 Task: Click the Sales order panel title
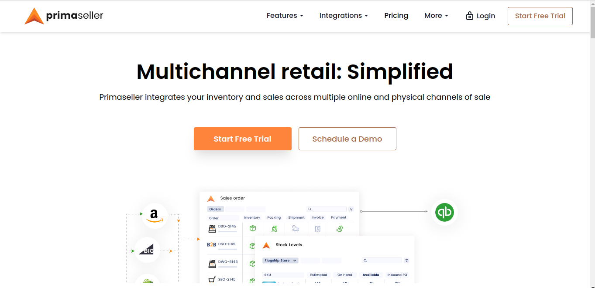click(x=233, y=198)
